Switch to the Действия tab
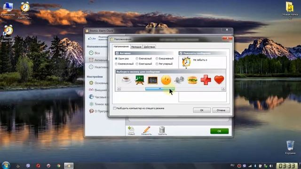 [x=149, y=47]
